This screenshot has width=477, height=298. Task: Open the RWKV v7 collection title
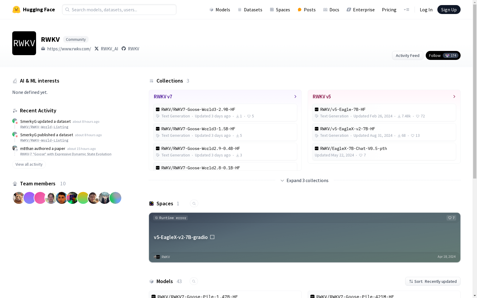point(163,97)
